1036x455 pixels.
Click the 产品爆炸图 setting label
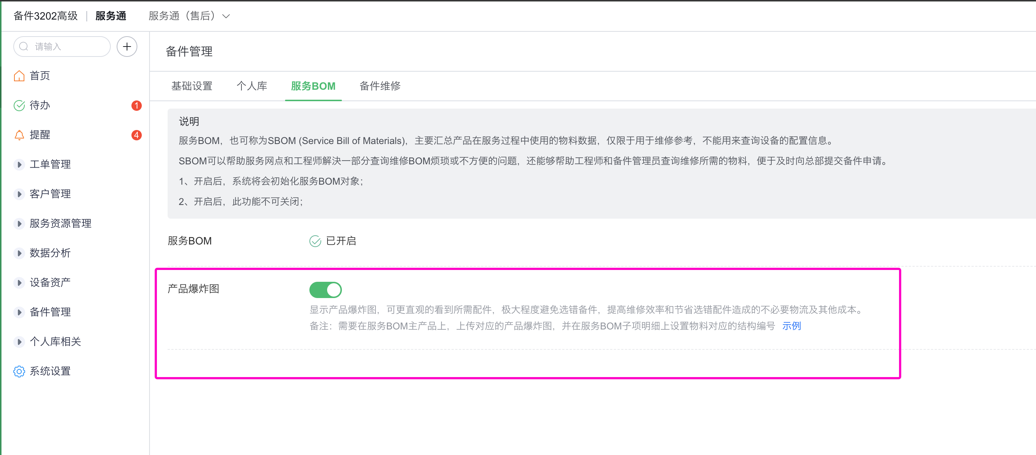point(193,289)
